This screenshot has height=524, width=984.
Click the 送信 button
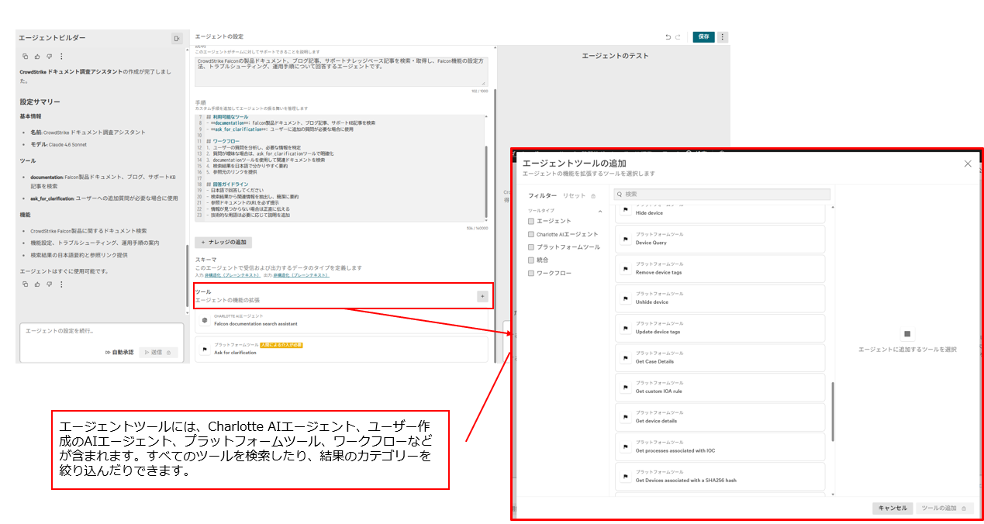[158, 352]
